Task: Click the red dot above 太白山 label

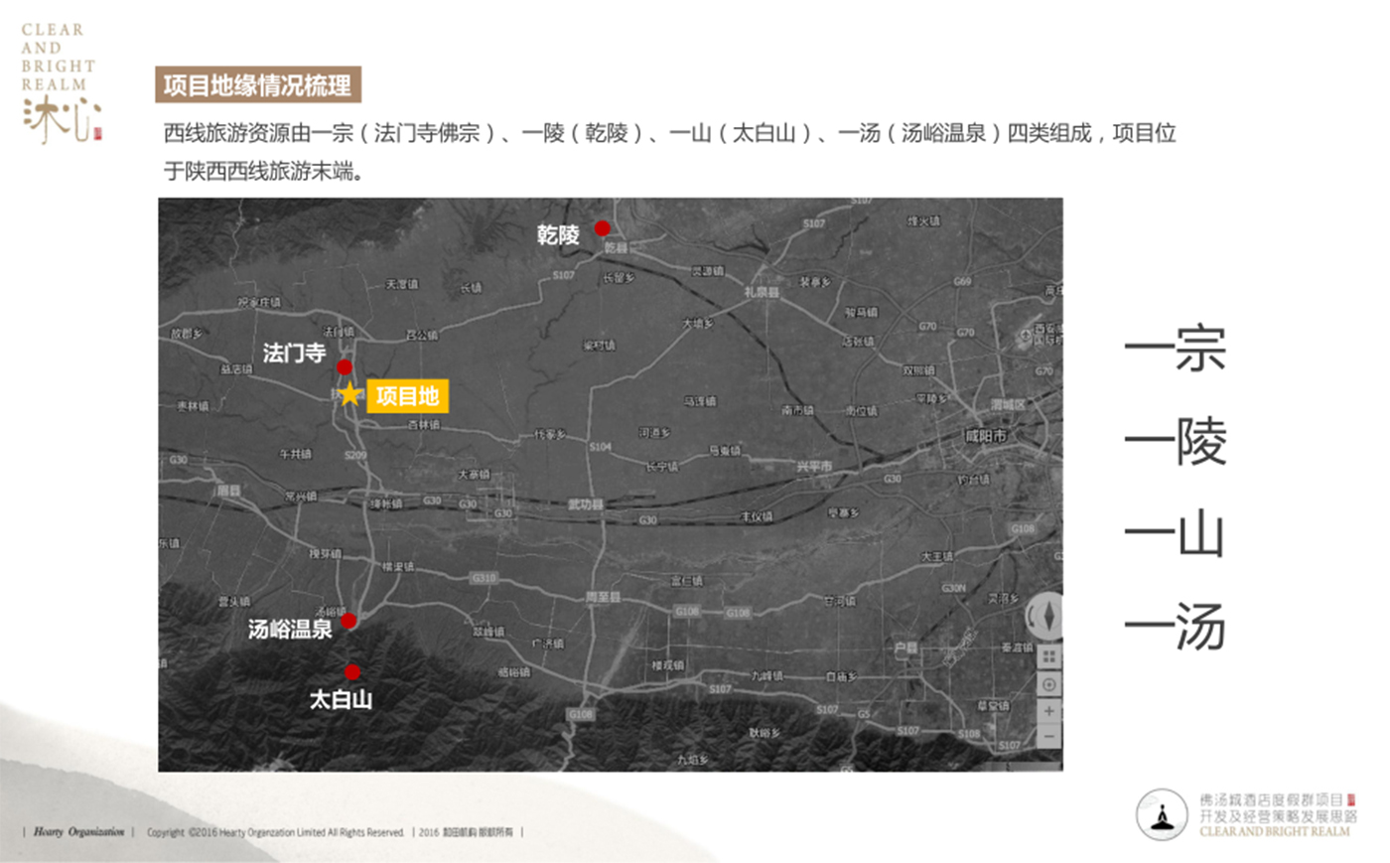Action: tap(352, 672)
